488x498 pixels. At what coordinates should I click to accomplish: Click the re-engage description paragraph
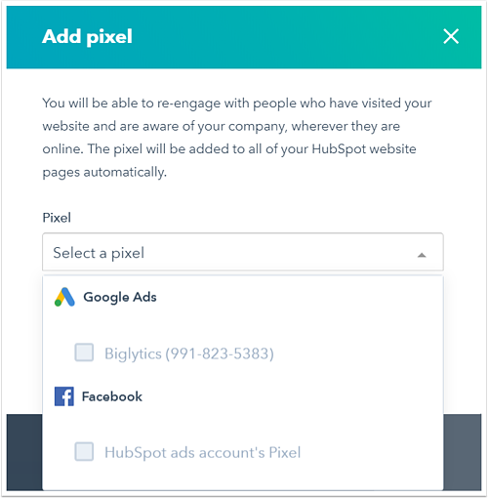pos(237,138)
